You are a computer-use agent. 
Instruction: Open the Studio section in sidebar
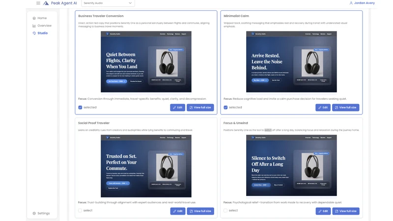coord(40,33)
